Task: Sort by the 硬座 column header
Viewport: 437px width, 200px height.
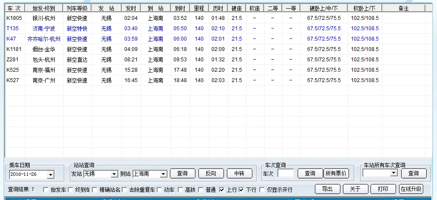Action: (236, 8)
